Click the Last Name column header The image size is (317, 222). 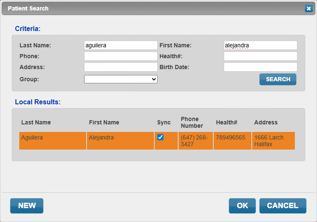[x=36, y=122]
